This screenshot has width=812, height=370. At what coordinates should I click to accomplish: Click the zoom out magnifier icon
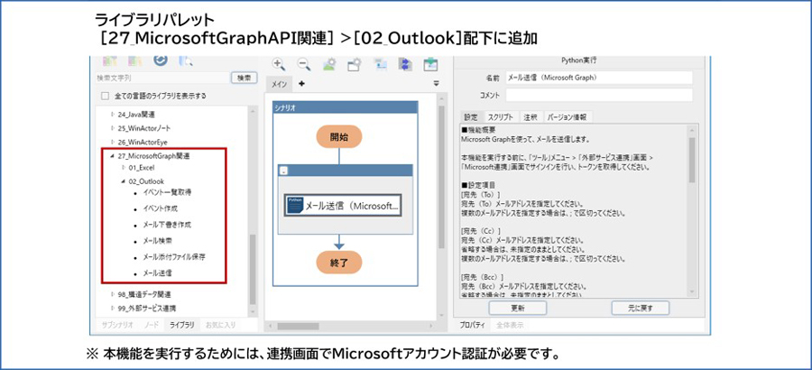304,64
